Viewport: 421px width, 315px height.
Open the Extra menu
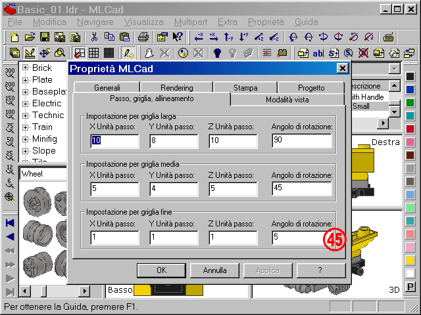coord(228,22)
